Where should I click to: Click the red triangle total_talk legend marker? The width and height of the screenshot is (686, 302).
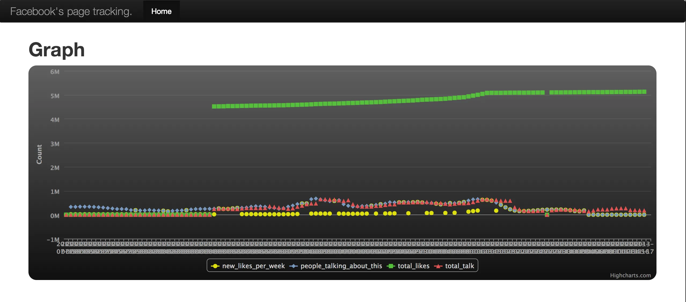pyautogui.click(x=438, y=266)
